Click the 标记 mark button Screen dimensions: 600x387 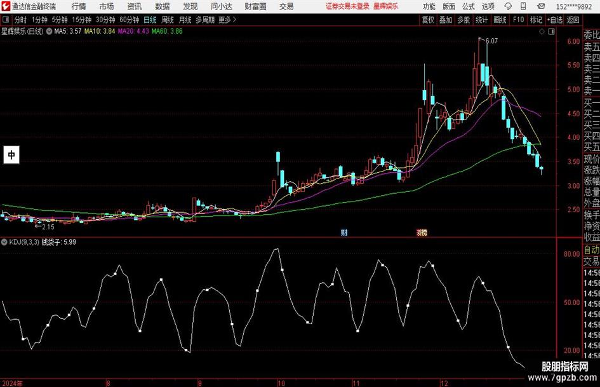(x=536, y=20)
